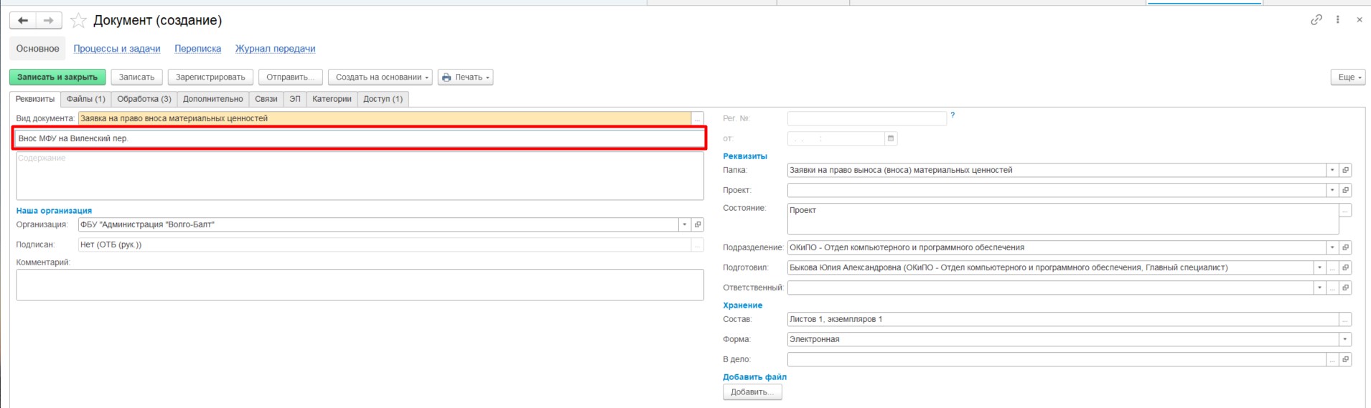Click the forward navigation arrow
Viewport: 1371px width, 408px height.
(48, 21)
